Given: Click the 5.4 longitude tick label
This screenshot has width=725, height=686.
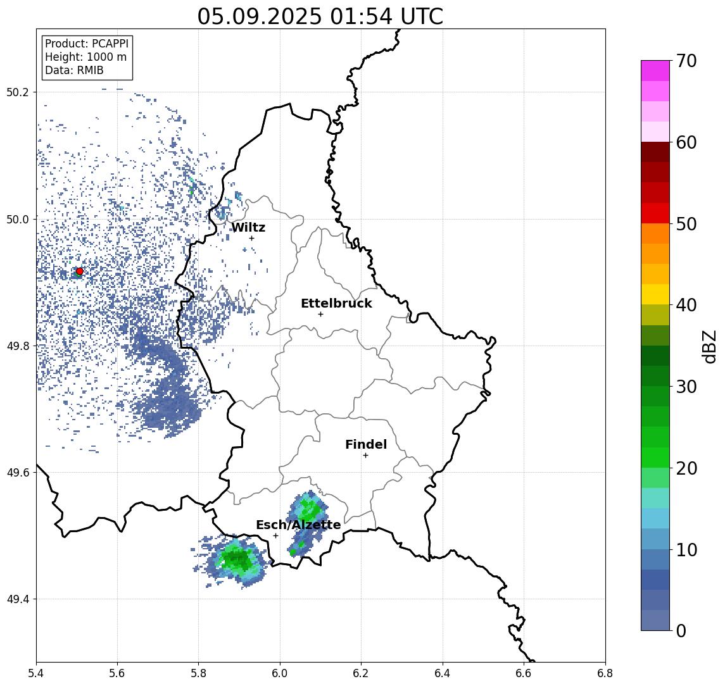Looking at the screenshot, I should point(37,673).
